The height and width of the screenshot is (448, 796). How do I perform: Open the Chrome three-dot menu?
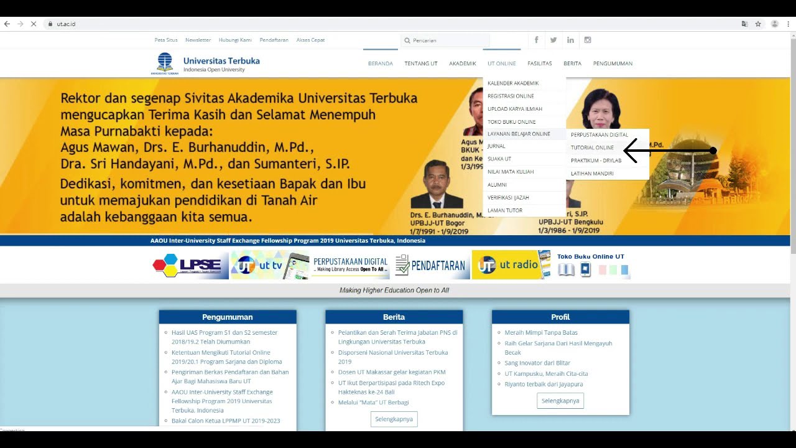788,24
